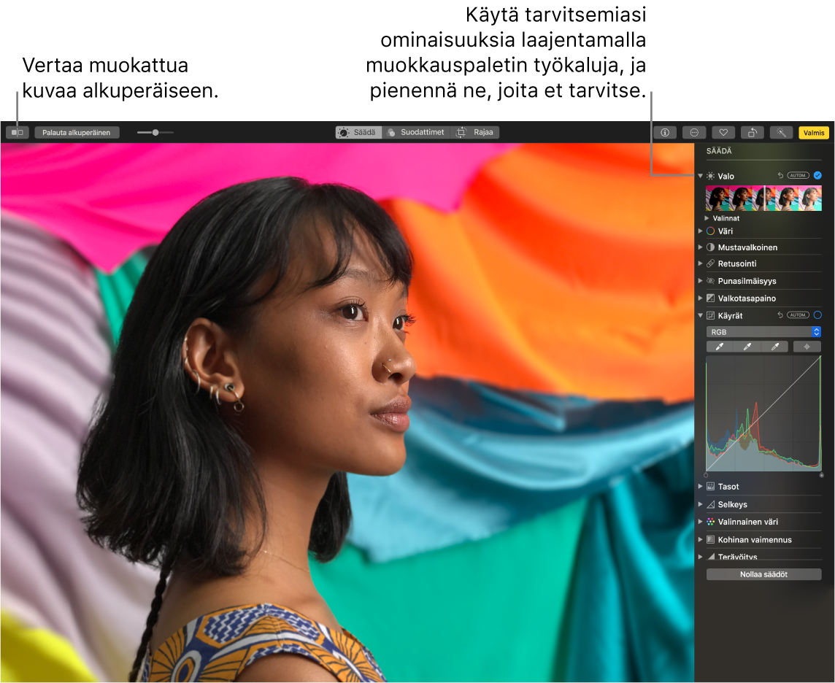The width and height of the screenshot is (835, 683).
Task: Expand the Väri adjustment section
Action: coord(701,231)
